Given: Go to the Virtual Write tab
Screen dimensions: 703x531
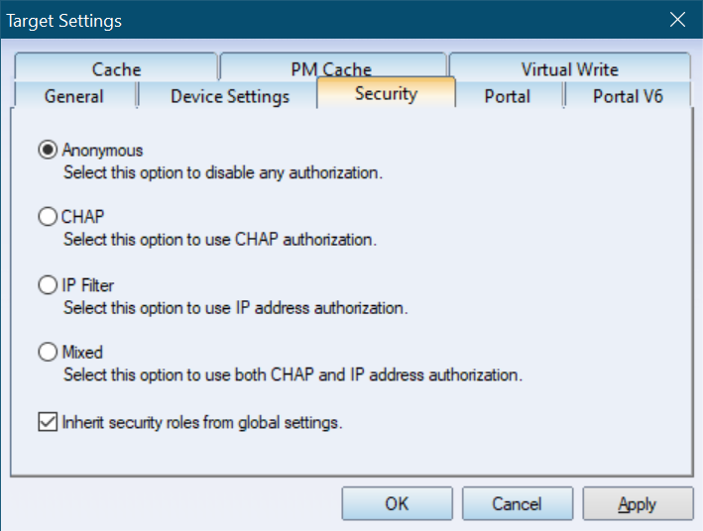Looking at the screenshot, I should click(569, 68).
